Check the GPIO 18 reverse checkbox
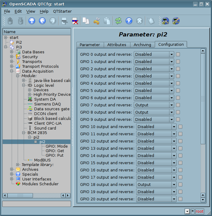This screenshot has width=212, height=216. point(180,185)
